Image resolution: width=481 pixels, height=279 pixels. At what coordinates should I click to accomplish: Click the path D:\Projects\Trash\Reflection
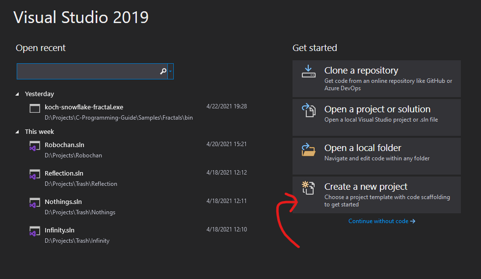point(81,184)
